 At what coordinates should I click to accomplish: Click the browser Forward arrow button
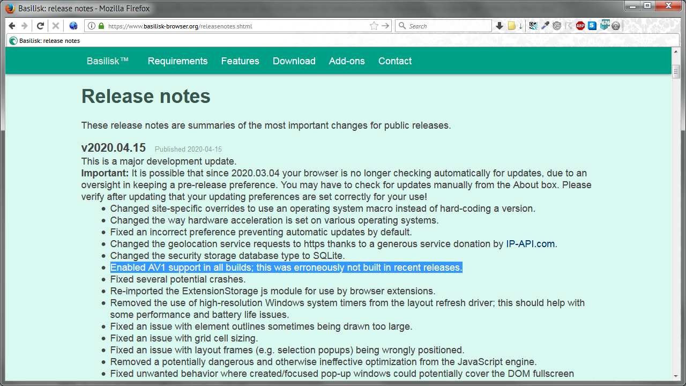point(25,26)
